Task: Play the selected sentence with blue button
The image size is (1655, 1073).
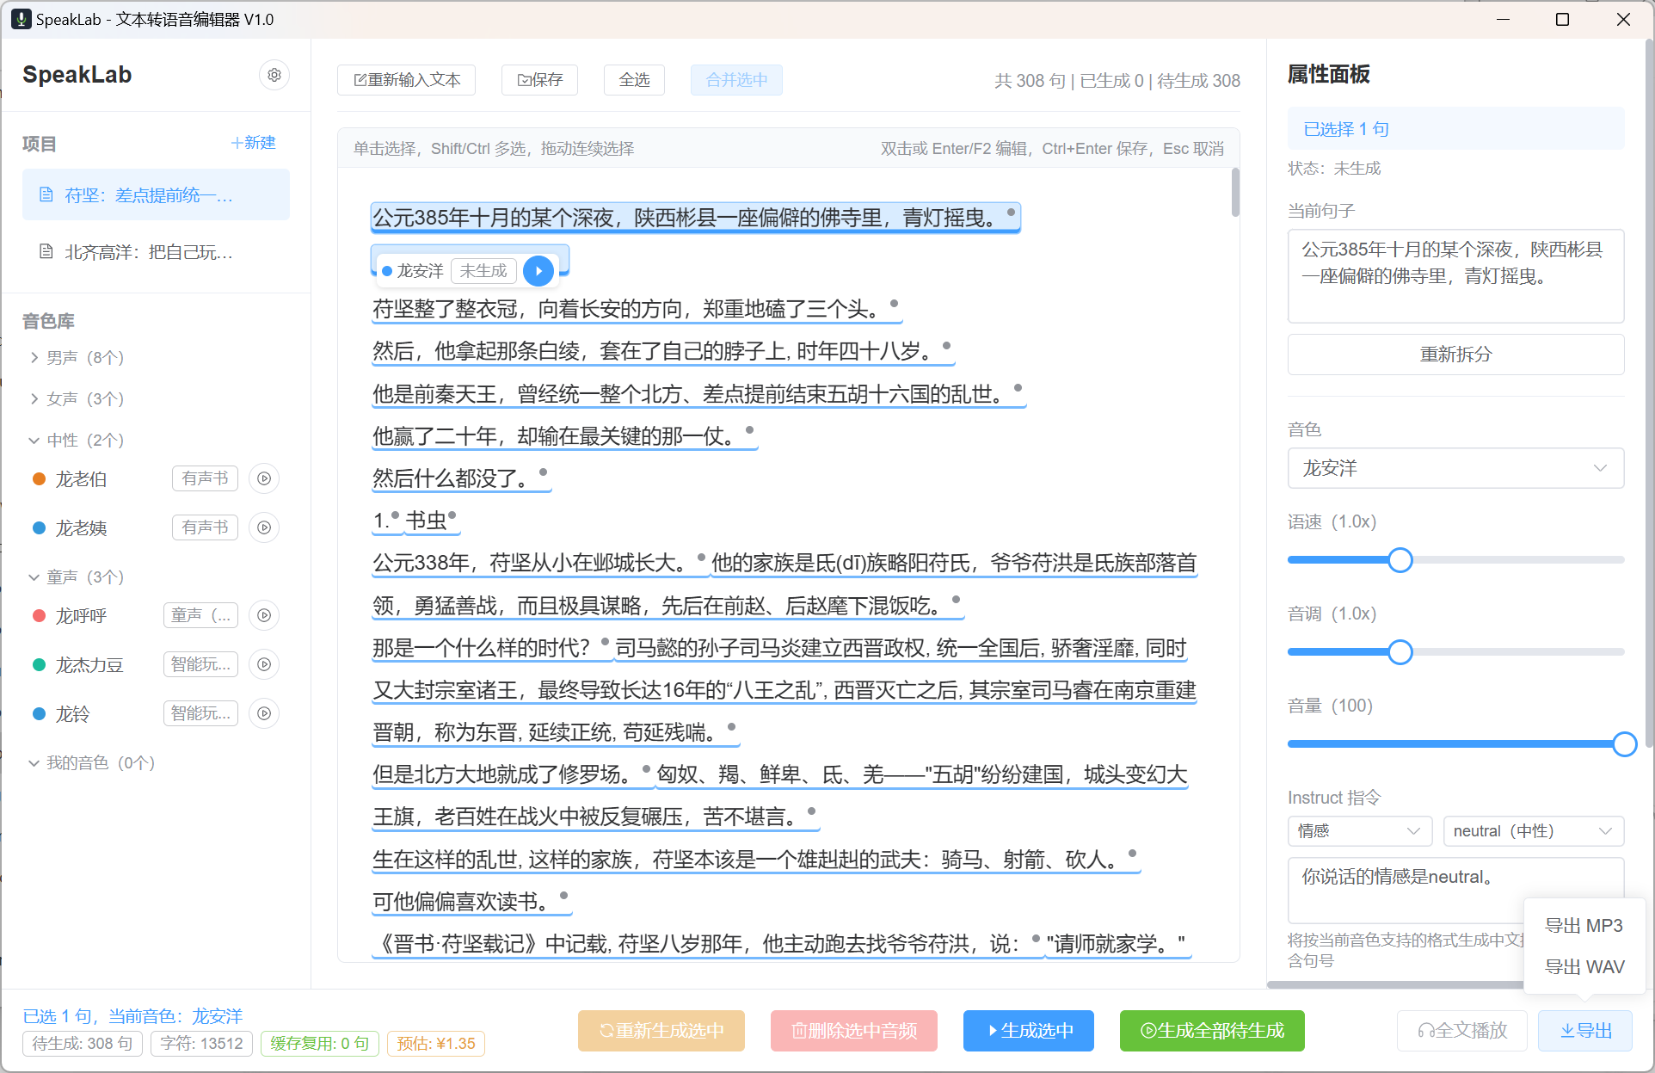Action: click(538, 271)
